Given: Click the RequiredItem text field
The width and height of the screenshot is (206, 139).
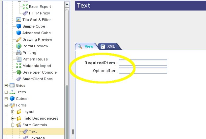Looking at the screenshot, I should 143,62.
